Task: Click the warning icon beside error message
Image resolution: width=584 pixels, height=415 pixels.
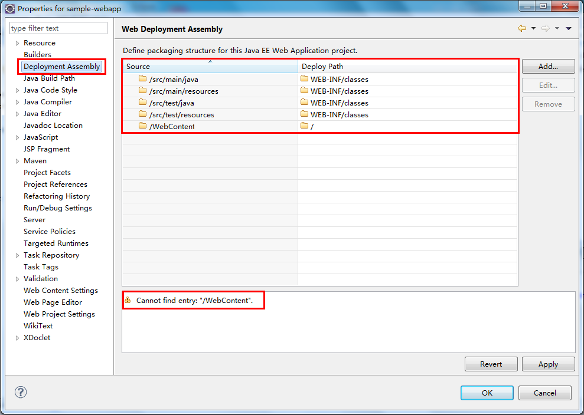Action: [128, 300]
